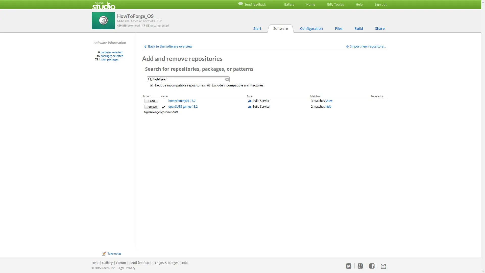Hide the 2 matches for openSUSE games
The height and width of the screenshot is (273, 485).
coord(328,107)
